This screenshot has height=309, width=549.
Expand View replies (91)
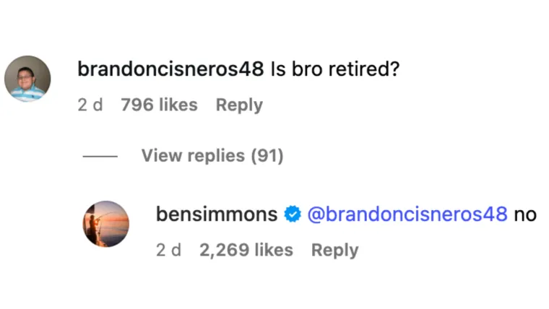point(212,155)
